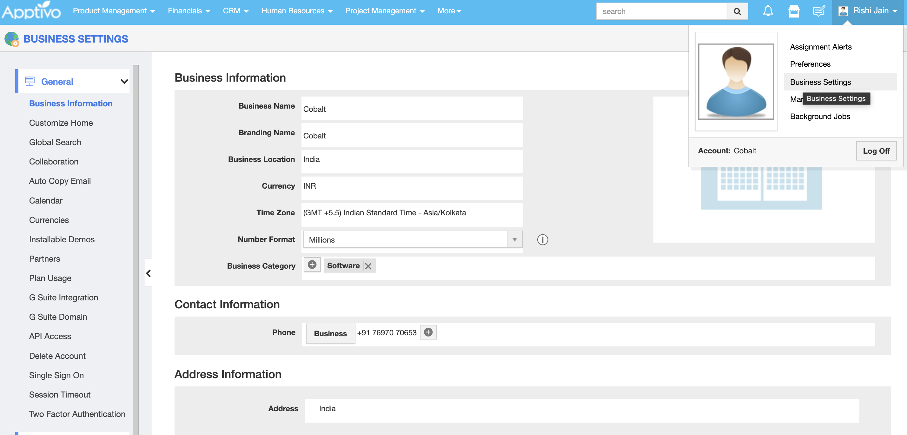
Task: Click the feedback notes icon
Action: [x=819, y=11]
